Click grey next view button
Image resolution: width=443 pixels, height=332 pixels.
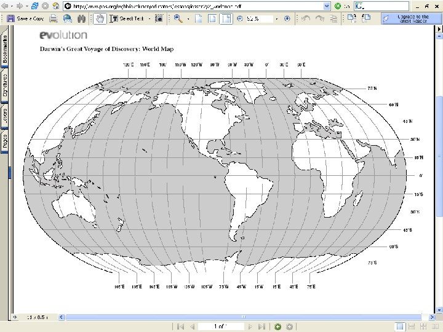(289, 326)
